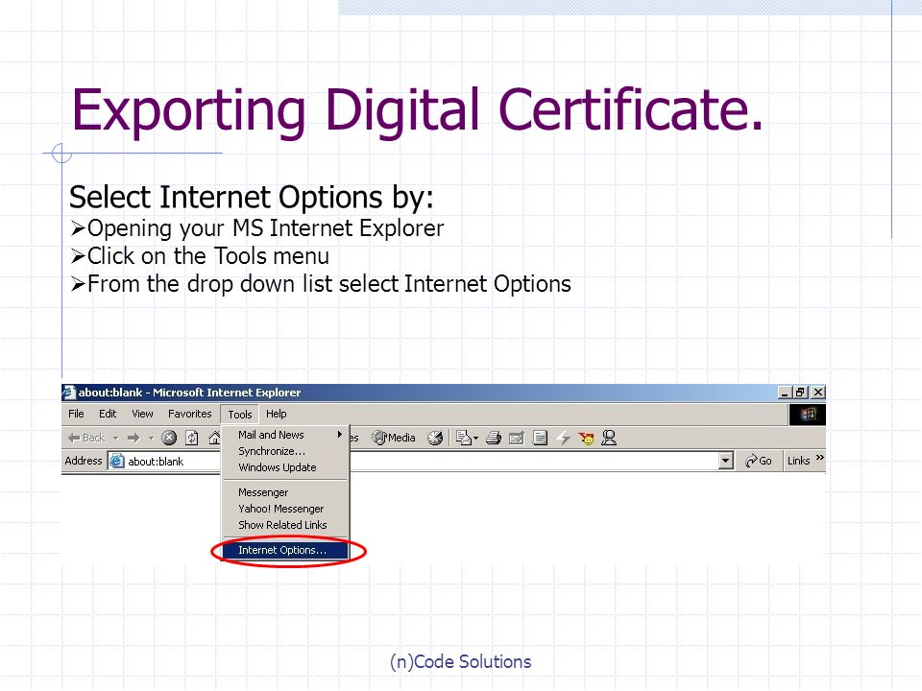Click the Forward arrow button
The width and height of the screenshot is (922, 691).
coord(133,438)
